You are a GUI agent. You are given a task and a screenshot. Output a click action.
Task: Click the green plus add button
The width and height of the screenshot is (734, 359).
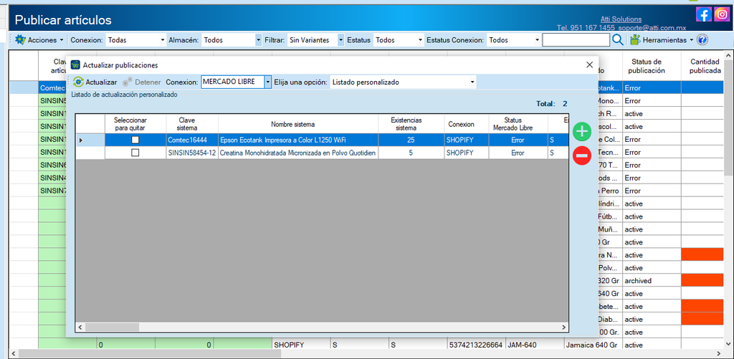[x=582, y=132]
